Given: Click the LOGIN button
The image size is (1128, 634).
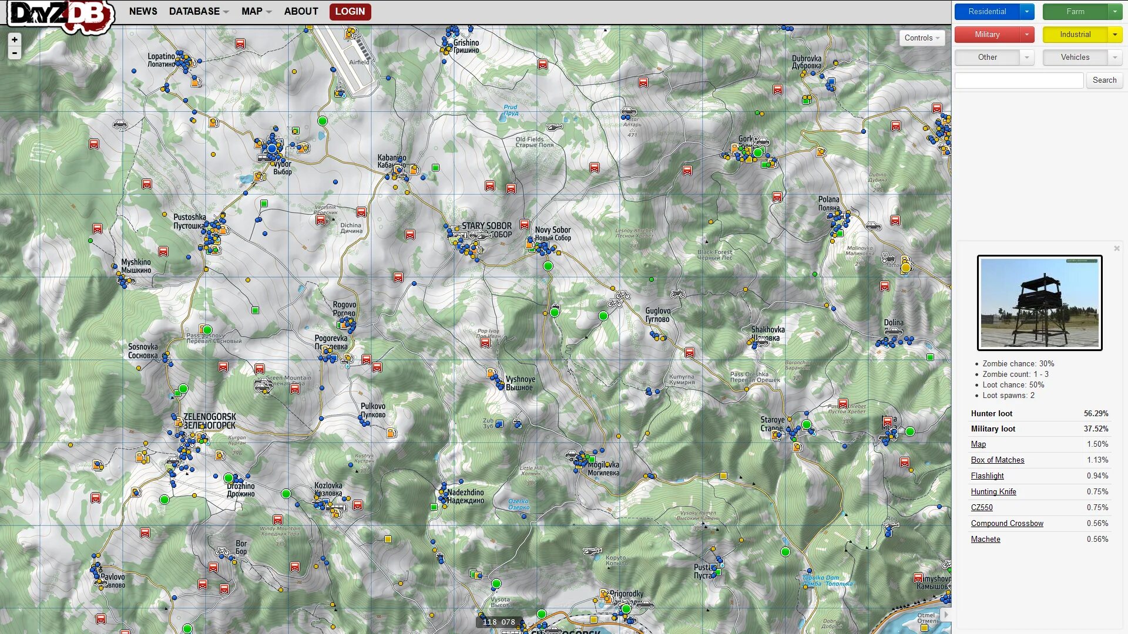Looking at the screenshot, I should pos(350,11).
